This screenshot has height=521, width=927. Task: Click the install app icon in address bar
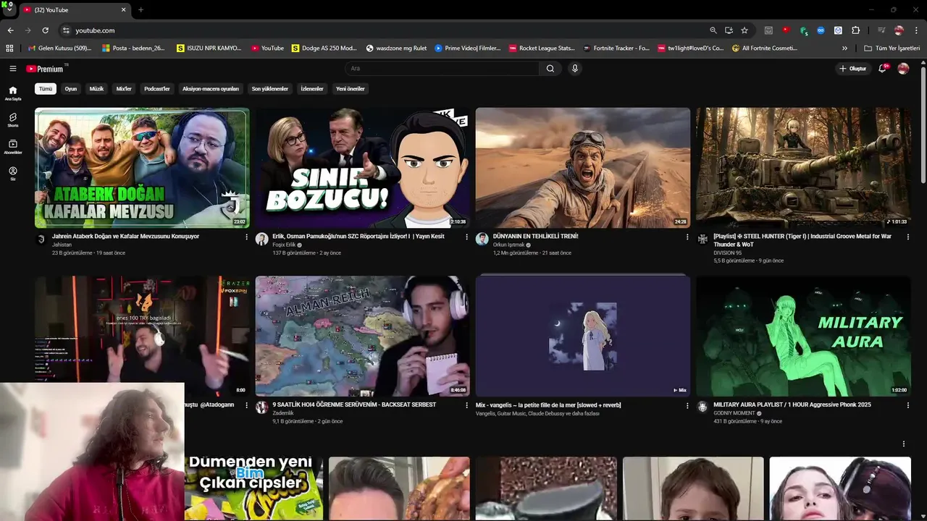click(x=729, y=30)
